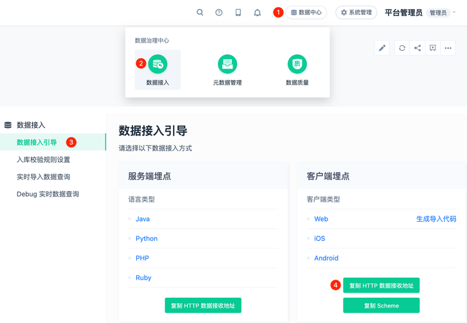
Task: Click the share icon
Action: pos(417,48)
